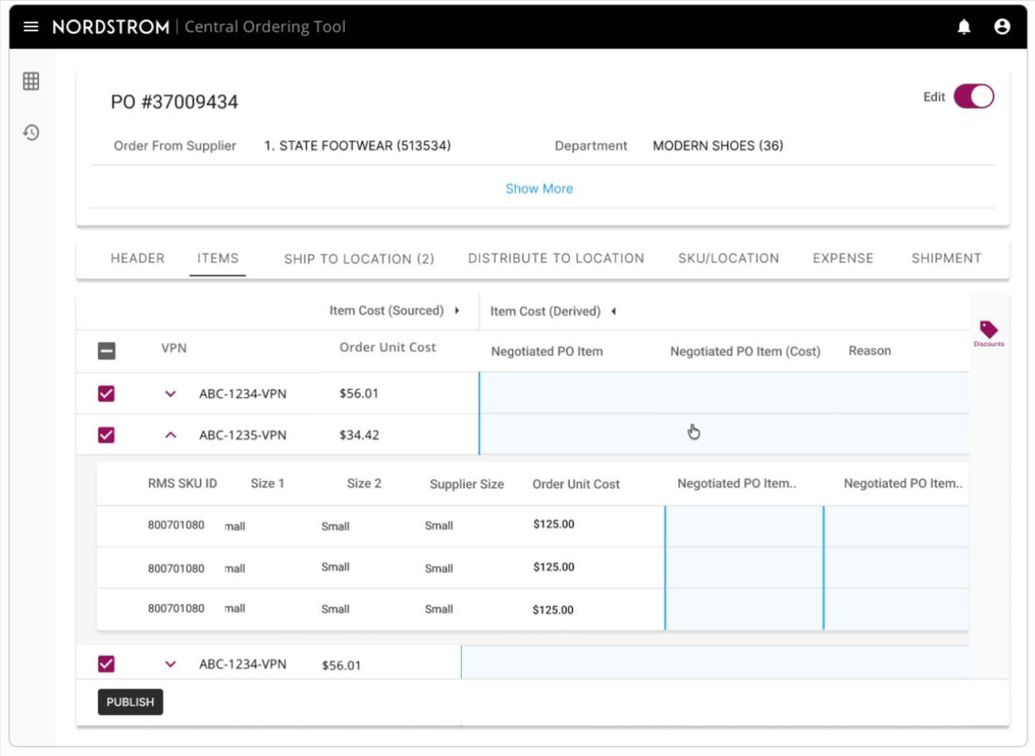Viewport: 1035px width, 756px height.
Task: Click the NORDSTROM logo
Action: 110,27
